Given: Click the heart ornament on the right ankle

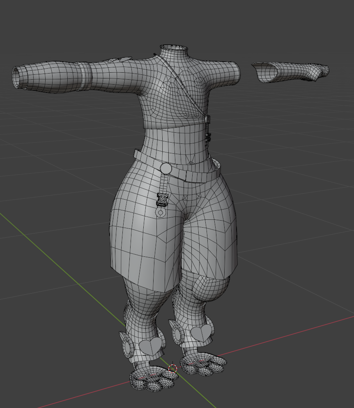Looking at the screenshot, I should 201,332.
